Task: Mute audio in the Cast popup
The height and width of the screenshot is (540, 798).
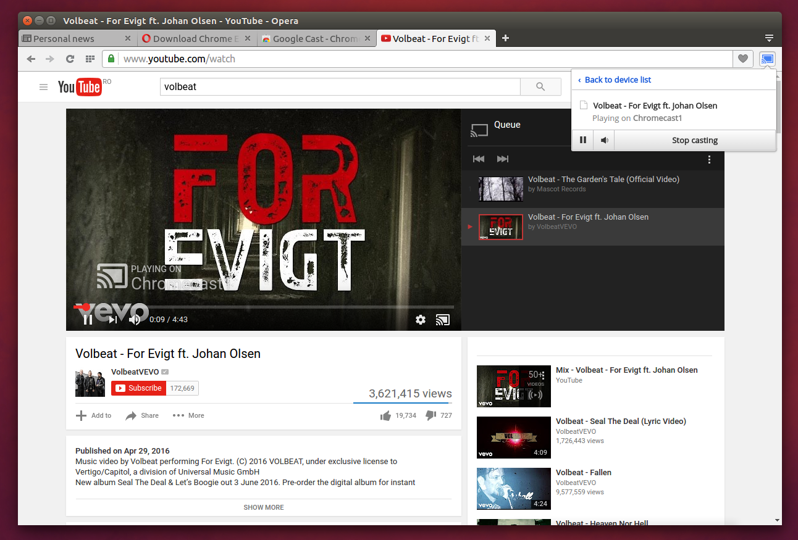Action: [x=604, y=140]
